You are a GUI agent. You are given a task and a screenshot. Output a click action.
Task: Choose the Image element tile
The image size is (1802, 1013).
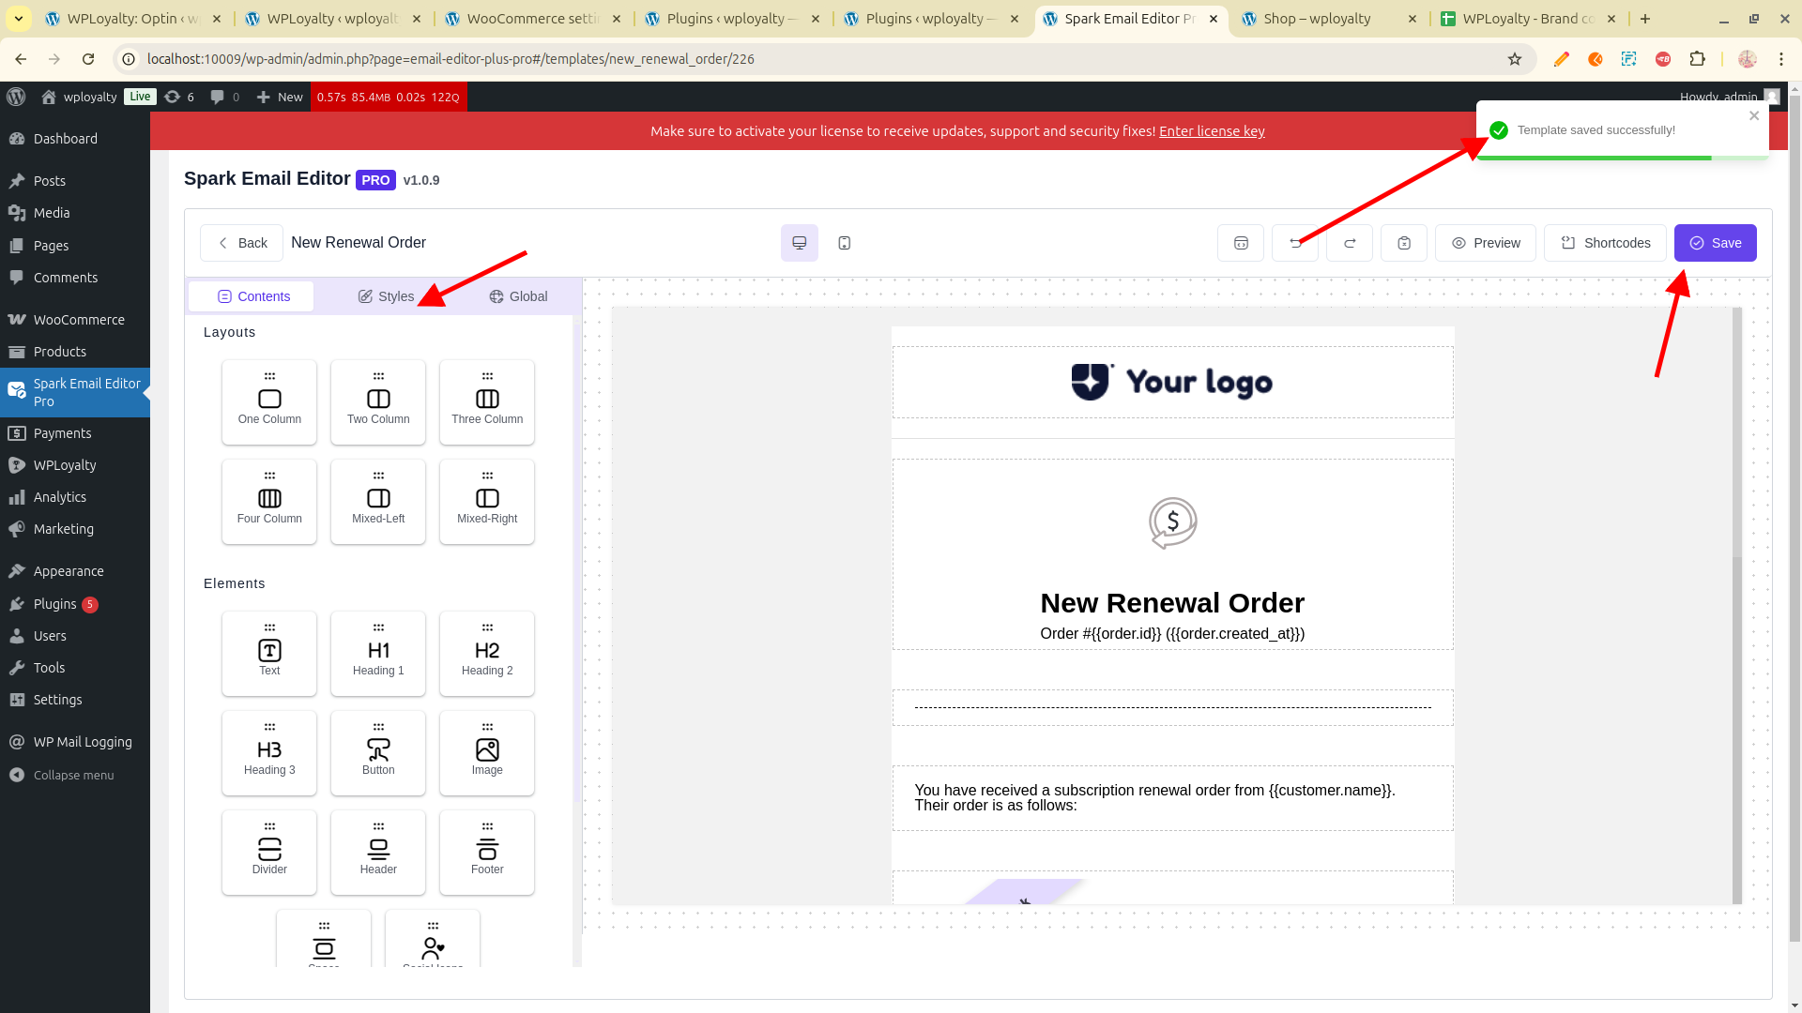[487, 753]
